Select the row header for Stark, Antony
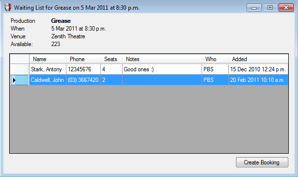 19,69
